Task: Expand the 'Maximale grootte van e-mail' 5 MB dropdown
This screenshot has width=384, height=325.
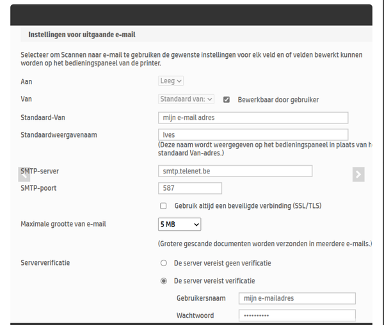Action: [179, 225]
